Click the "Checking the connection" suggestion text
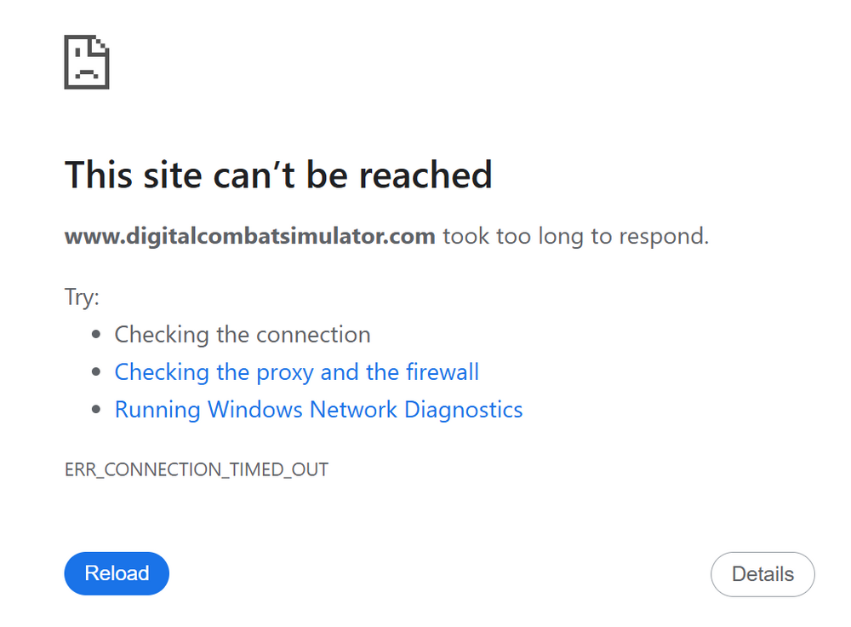This screenshot has width=851, height=627. [243, 335]
